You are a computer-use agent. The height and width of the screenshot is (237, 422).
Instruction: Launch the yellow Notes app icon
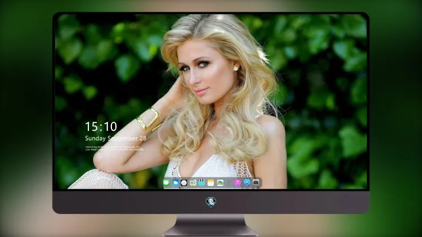211,183
